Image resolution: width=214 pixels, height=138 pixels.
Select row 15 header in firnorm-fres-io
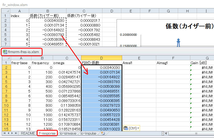(6, 129)
